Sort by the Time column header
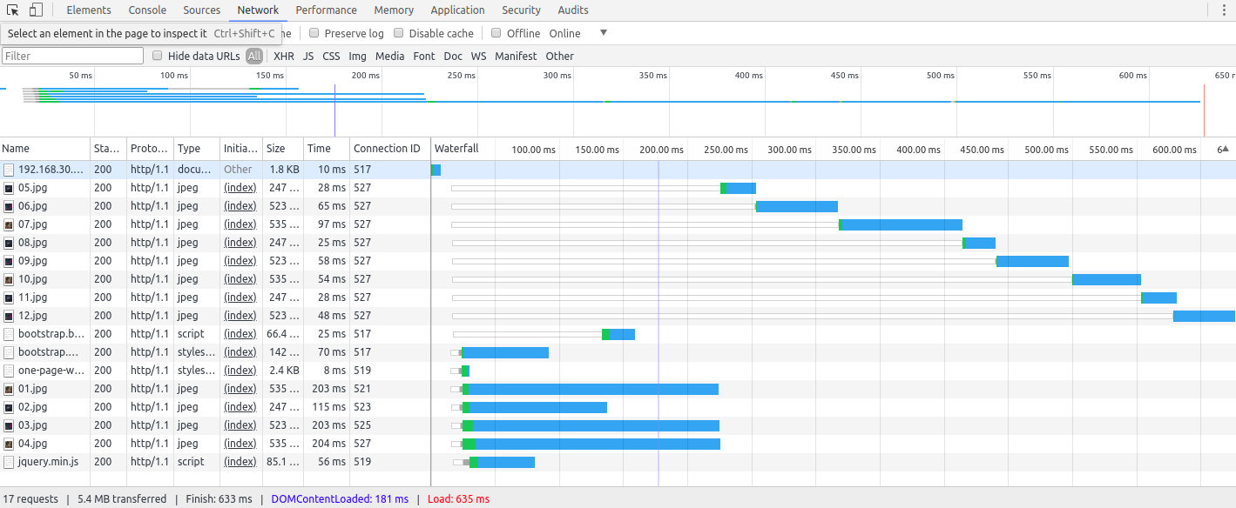The width and height of the screenshot is (1236, 508). pos(327,149)
